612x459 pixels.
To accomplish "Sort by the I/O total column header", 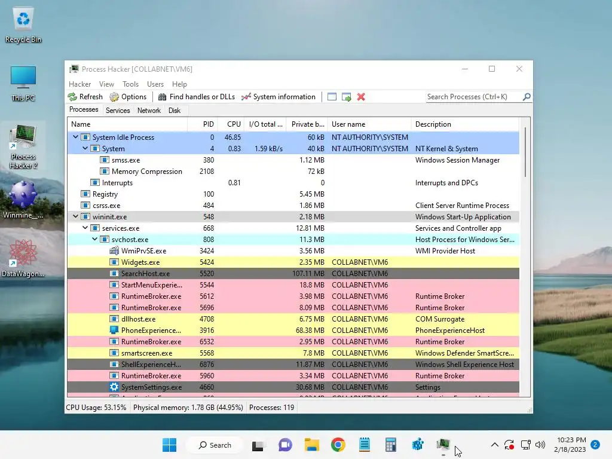I will pyautogui.click(x=265, y=124).
